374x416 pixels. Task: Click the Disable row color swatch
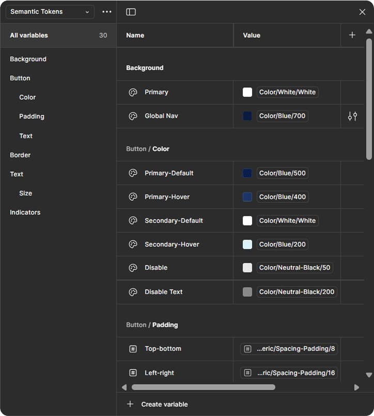(247, 268)
